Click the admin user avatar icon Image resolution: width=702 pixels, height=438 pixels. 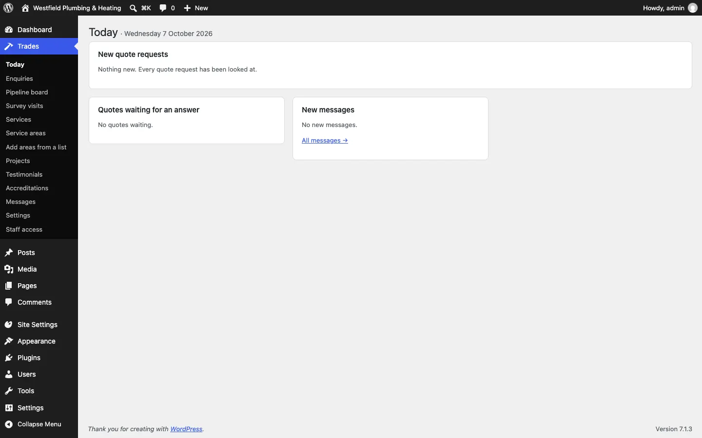(x=693, y=8)
